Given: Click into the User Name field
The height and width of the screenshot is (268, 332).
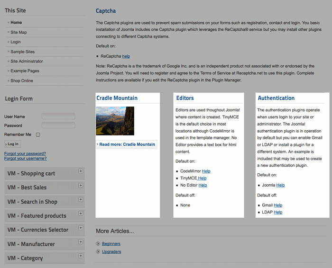Looking at the screenshot, I should click(58, 116).
